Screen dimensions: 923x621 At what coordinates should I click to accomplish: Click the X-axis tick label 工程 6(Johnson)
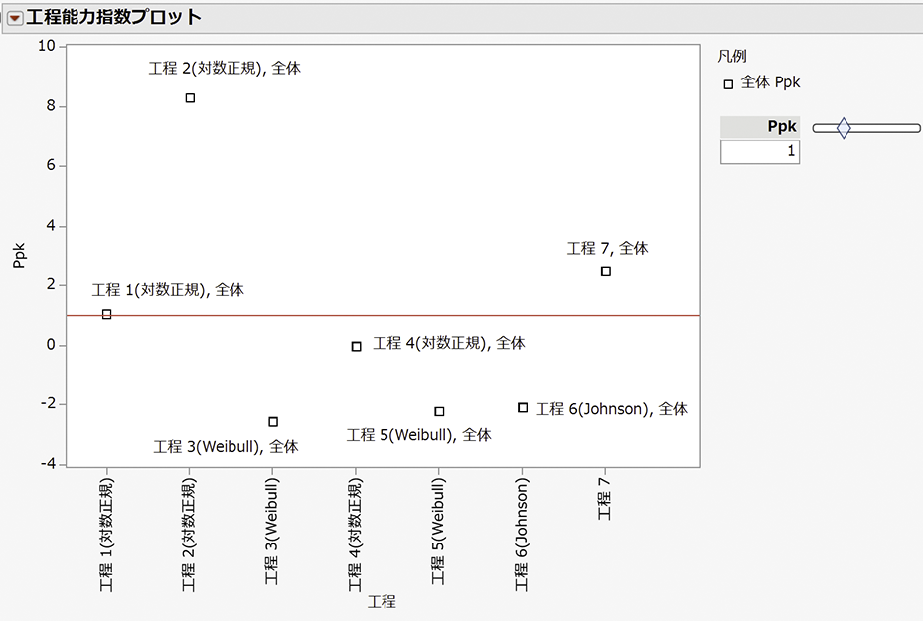[521, 535]
